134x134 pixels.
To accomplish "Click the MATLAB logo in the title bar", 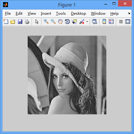I will tap(6, 5).
